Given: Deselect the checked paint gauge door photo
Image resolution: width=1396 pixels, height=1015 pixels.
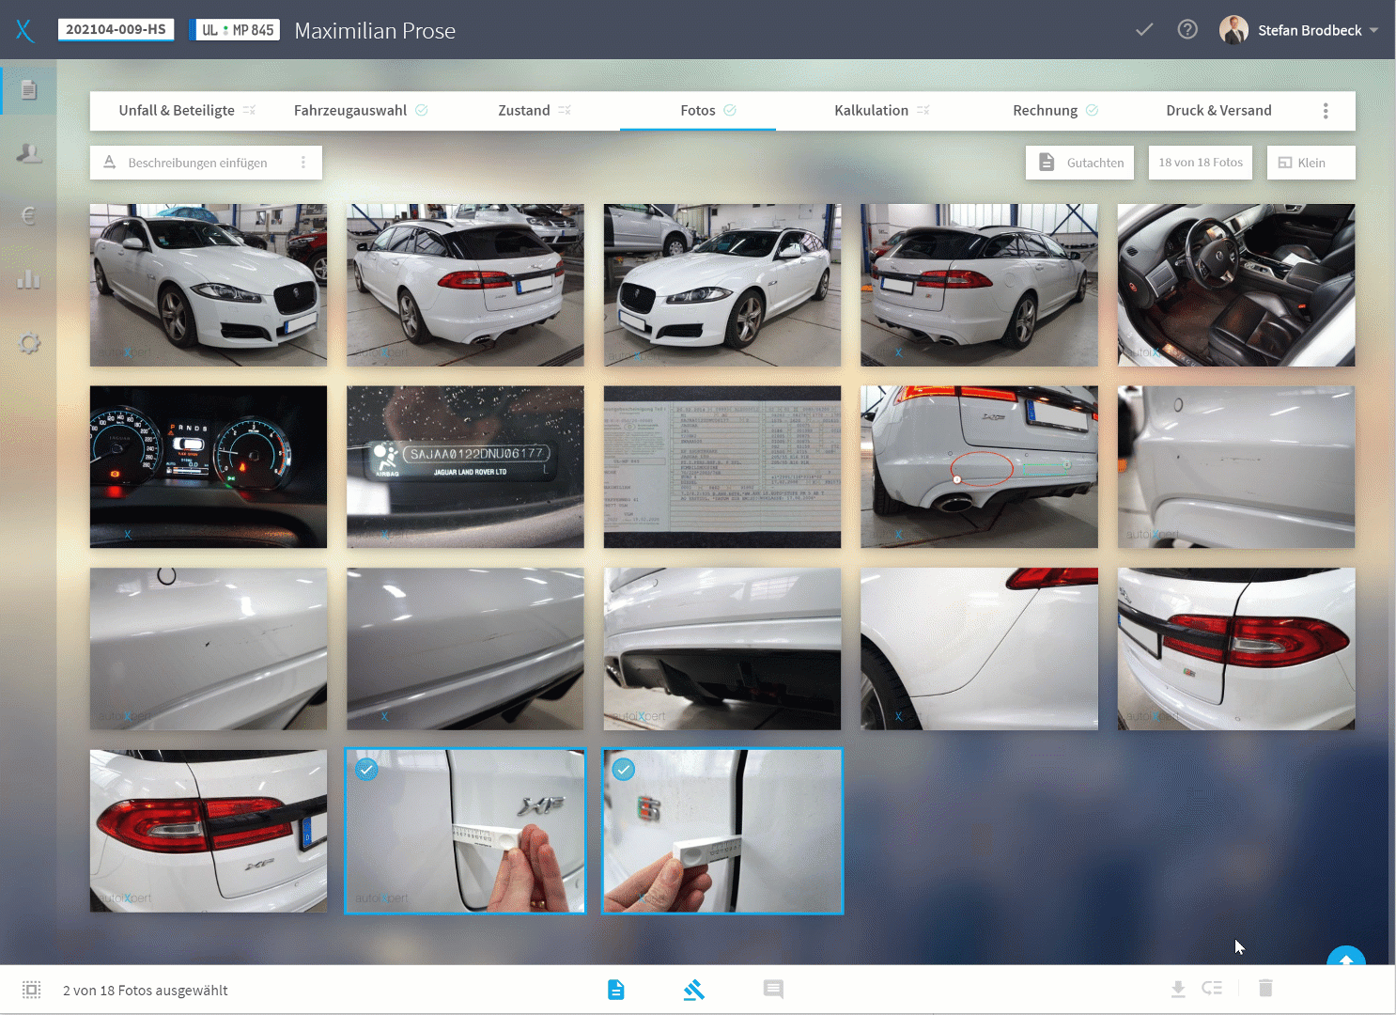Looking at the screenshot, I should tap(624, 770).
